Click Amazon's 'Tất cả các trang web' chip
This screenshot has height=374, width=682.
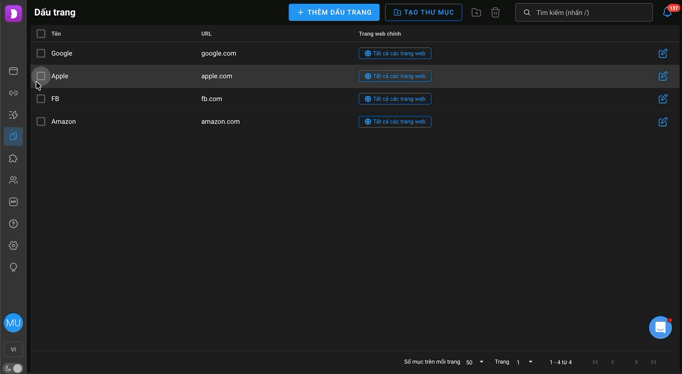[395, 122]
